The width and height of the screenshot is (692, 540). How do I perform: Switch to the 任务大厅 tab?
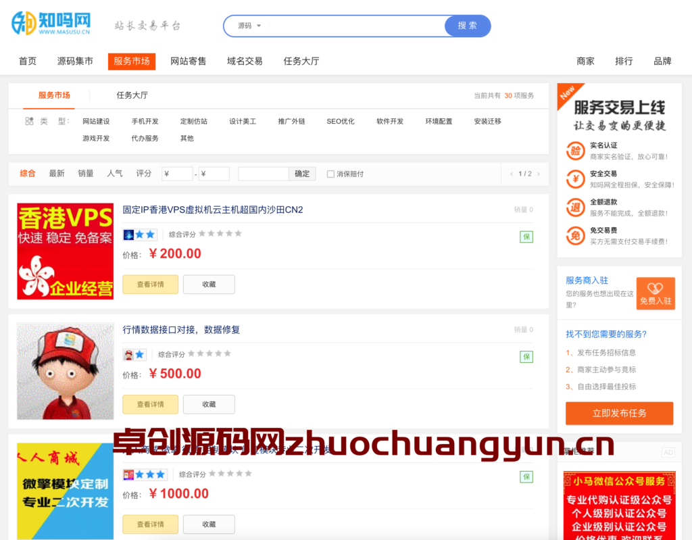[132, 95]
